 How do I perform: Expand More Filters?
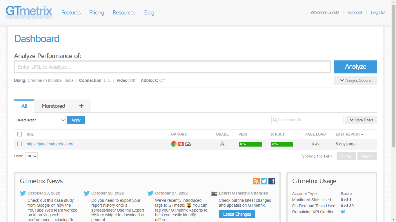coord(361,120)
